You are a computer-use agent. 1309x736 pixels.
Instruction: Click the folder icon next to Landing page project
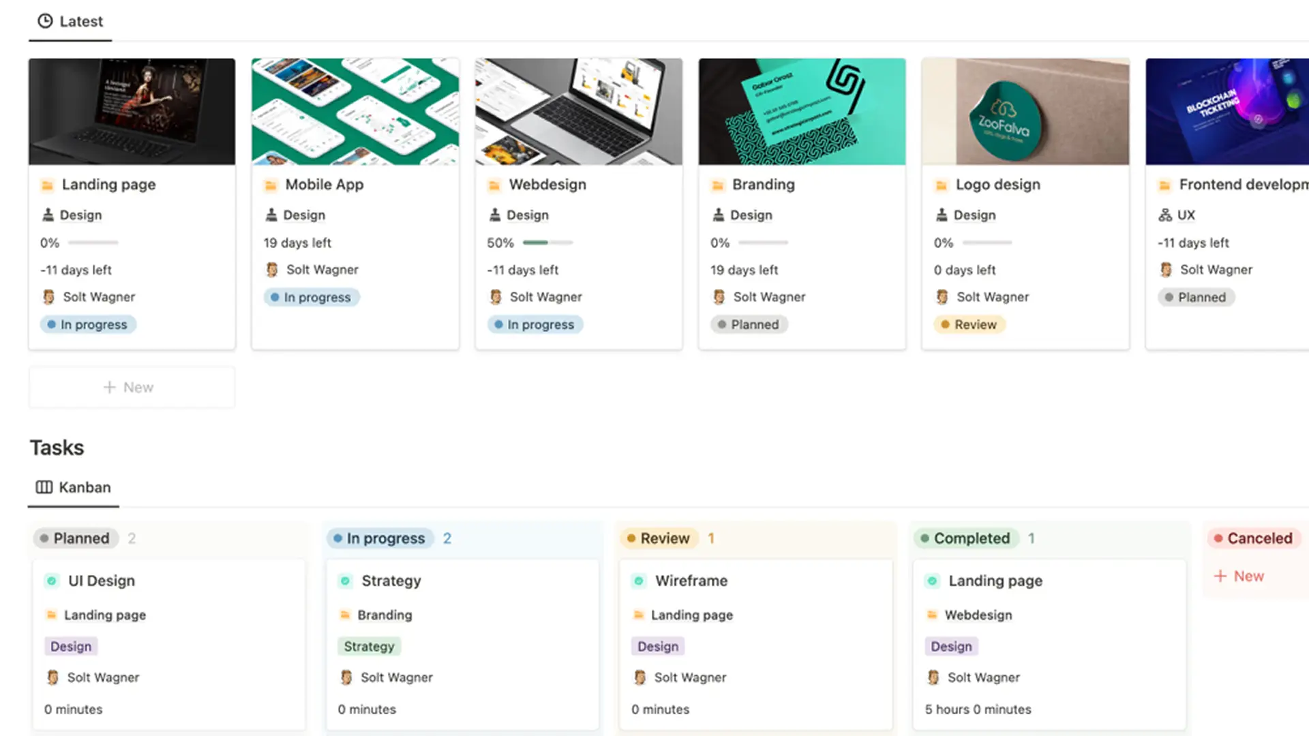click(x=47, y=185)
